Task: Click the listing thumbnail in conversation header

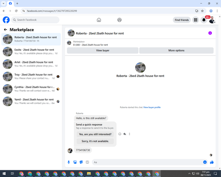Action: 71,33
